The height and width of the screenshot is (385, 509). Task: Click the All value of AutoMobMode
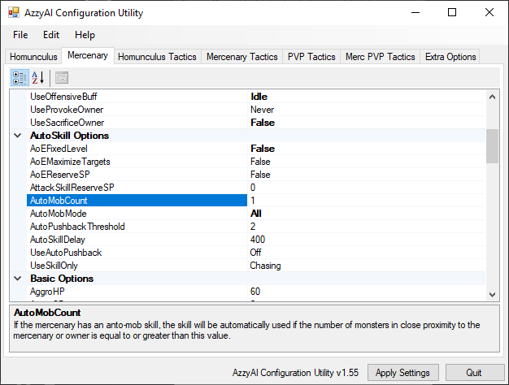tap(367, 214)
